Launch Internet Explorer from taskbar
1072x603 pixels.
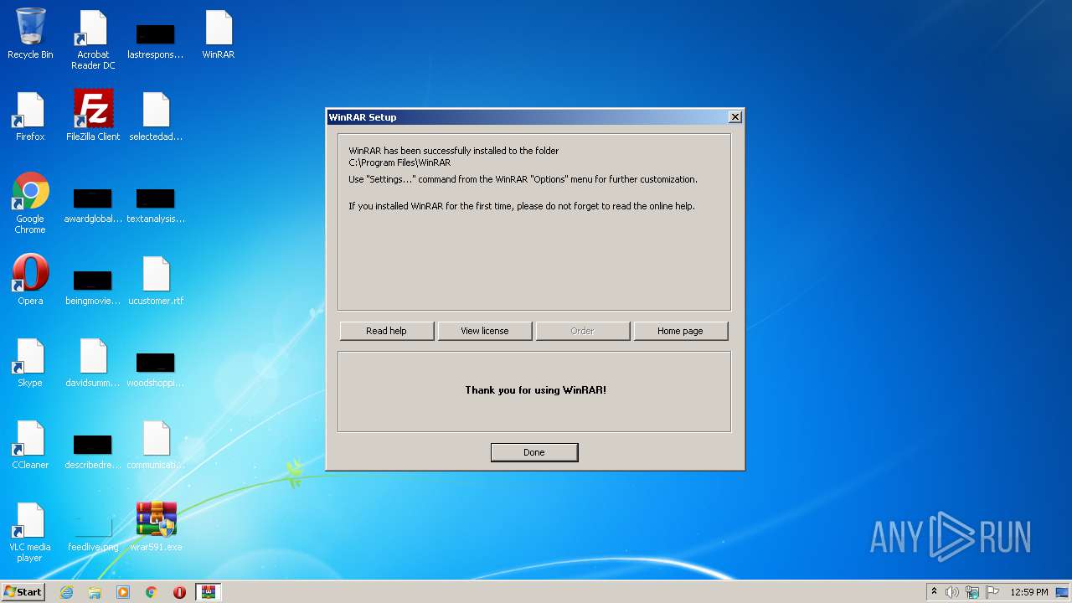pos(67,592)
